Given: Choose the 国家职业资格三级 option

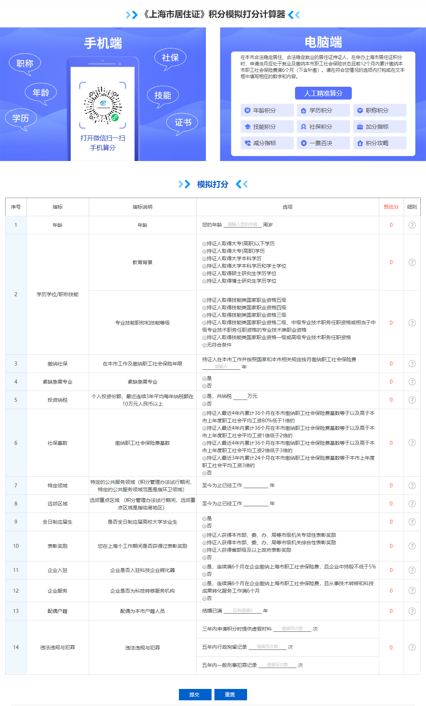Looking at the screenshot, I should 204,315.
